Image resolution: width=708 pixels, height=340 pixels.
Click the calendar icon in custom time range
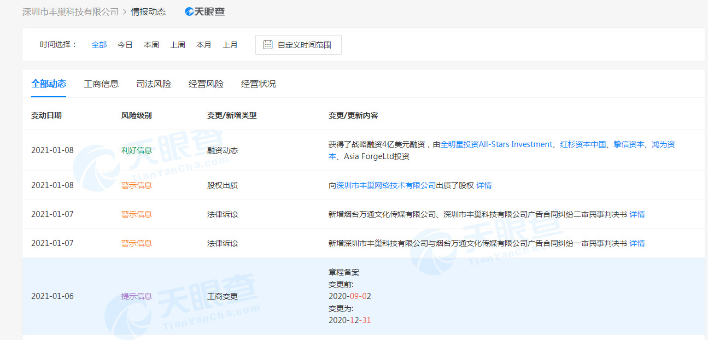tap(267, 45)
